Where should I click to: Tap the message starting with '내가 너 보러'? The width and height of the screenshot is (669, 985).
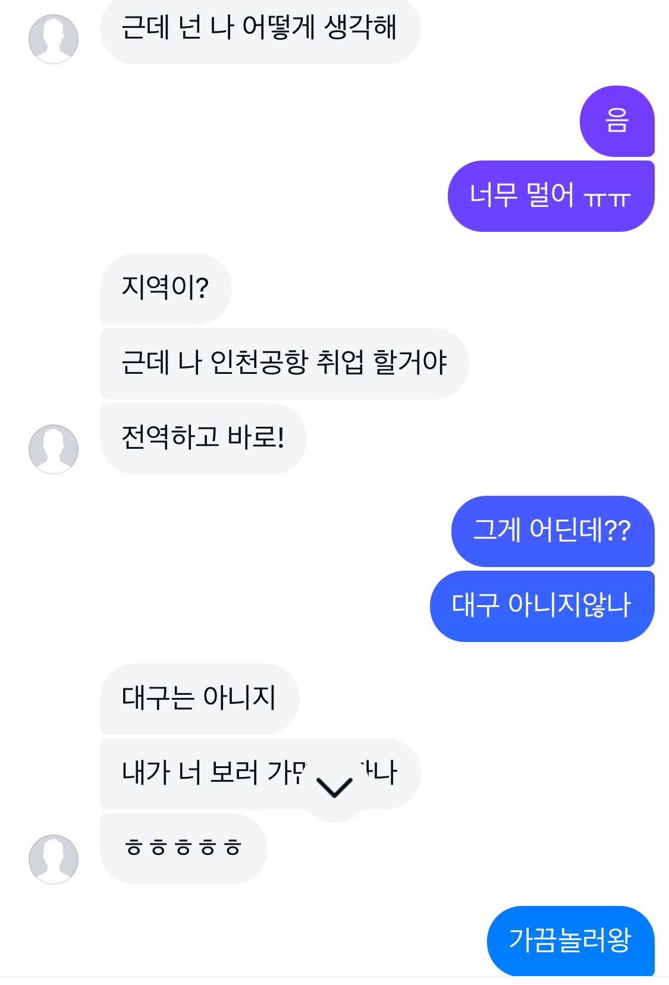214,773
